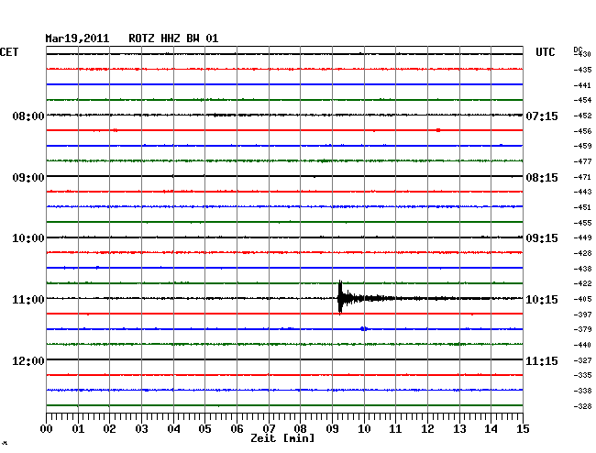Click the 08:15 UTC time label
The width and height of the screenshot is (596, 453).
(542, 178)
